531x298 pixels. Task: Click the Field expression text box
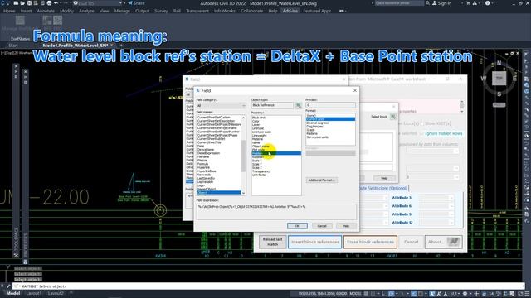click(x=276, y=212)
